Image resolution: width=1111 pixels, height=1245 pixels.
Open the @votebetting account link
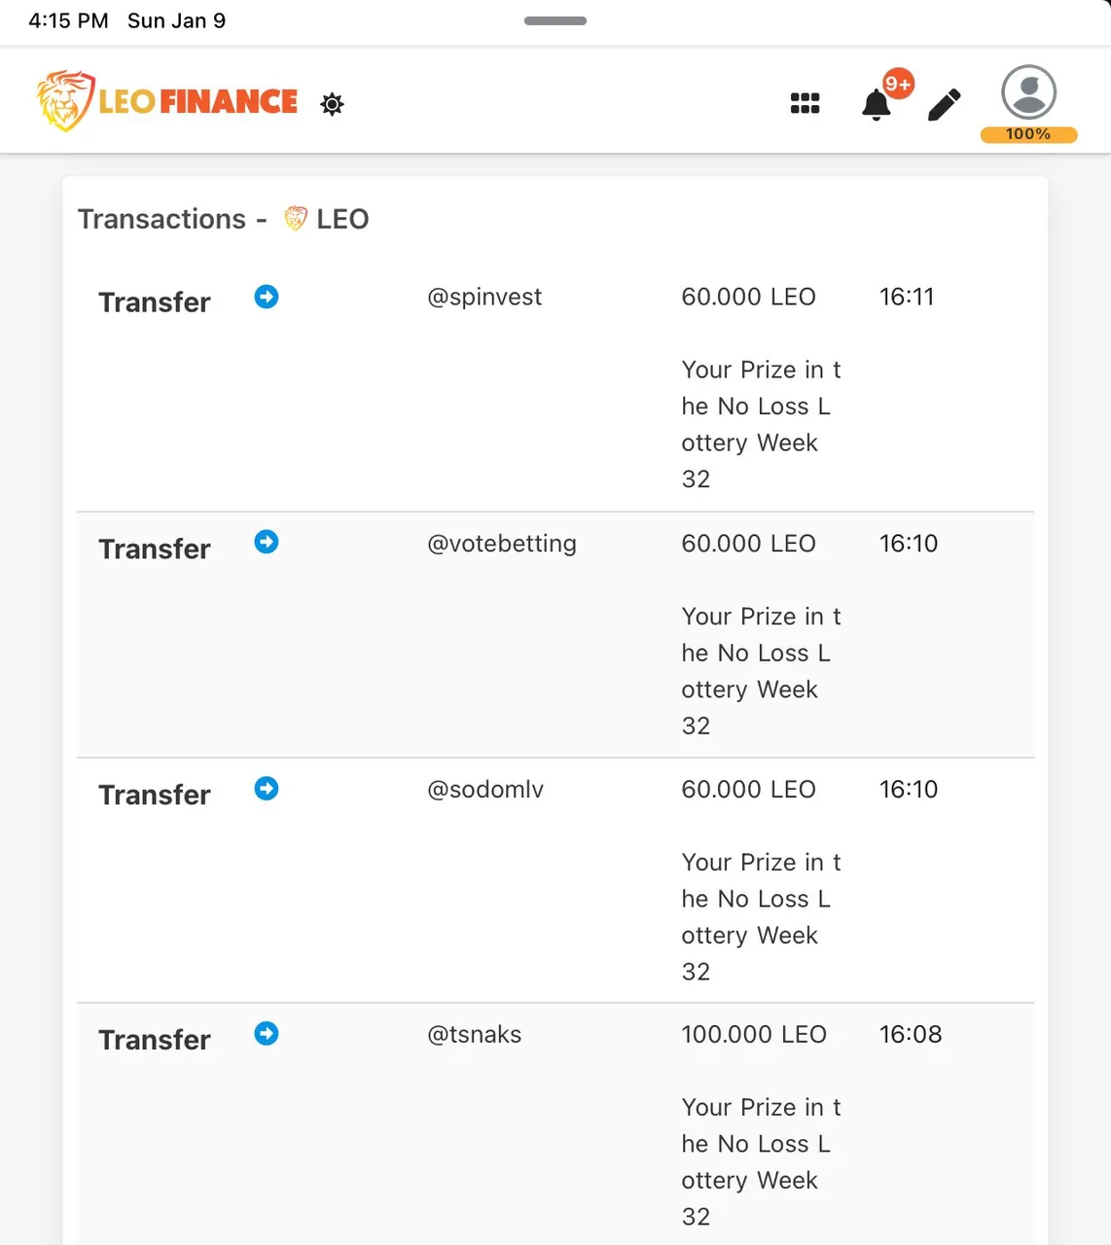coord(502,544)
